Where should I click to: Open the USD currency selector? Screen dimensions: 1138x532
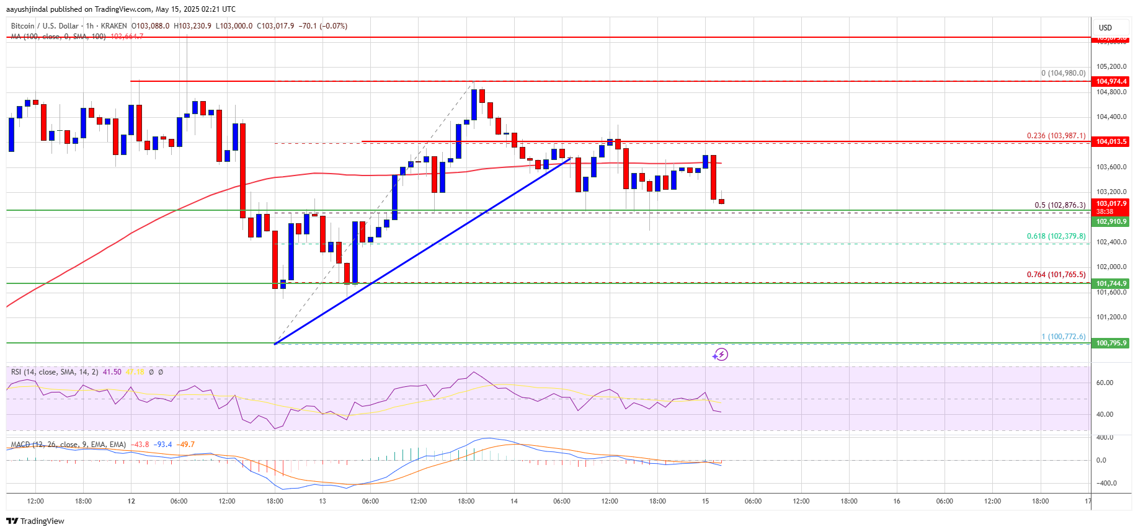click(x=1105, y=27)
